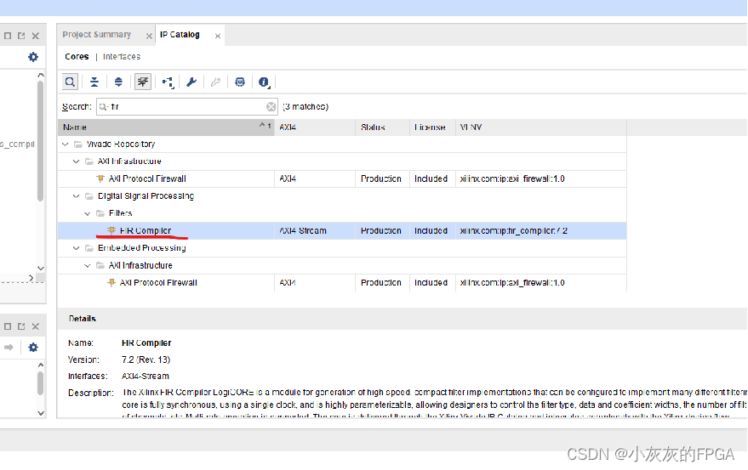Viewport: 748px width, 470px height.
Task: Click the Embedded Processing folder icon
Action: point(89,248)
